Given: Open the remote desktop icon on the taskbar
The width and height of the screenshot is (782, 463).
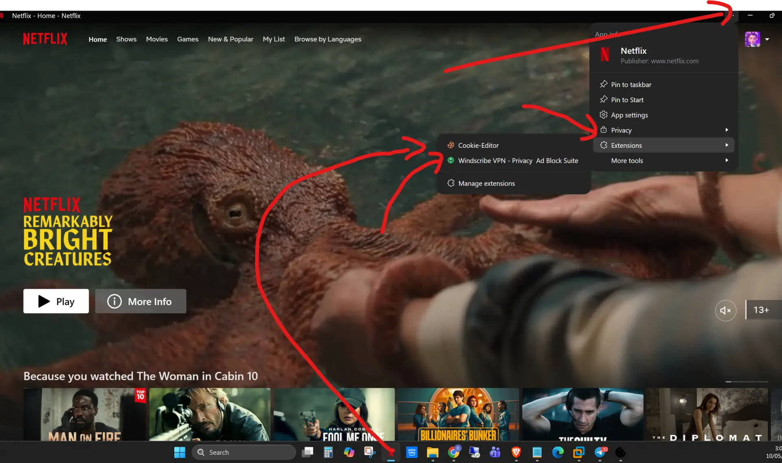Looking at the screenshot, I should pos(474,452).
